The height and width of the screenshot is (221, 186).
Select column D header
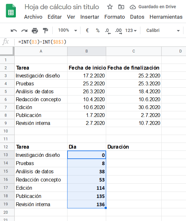pos(174,51)
